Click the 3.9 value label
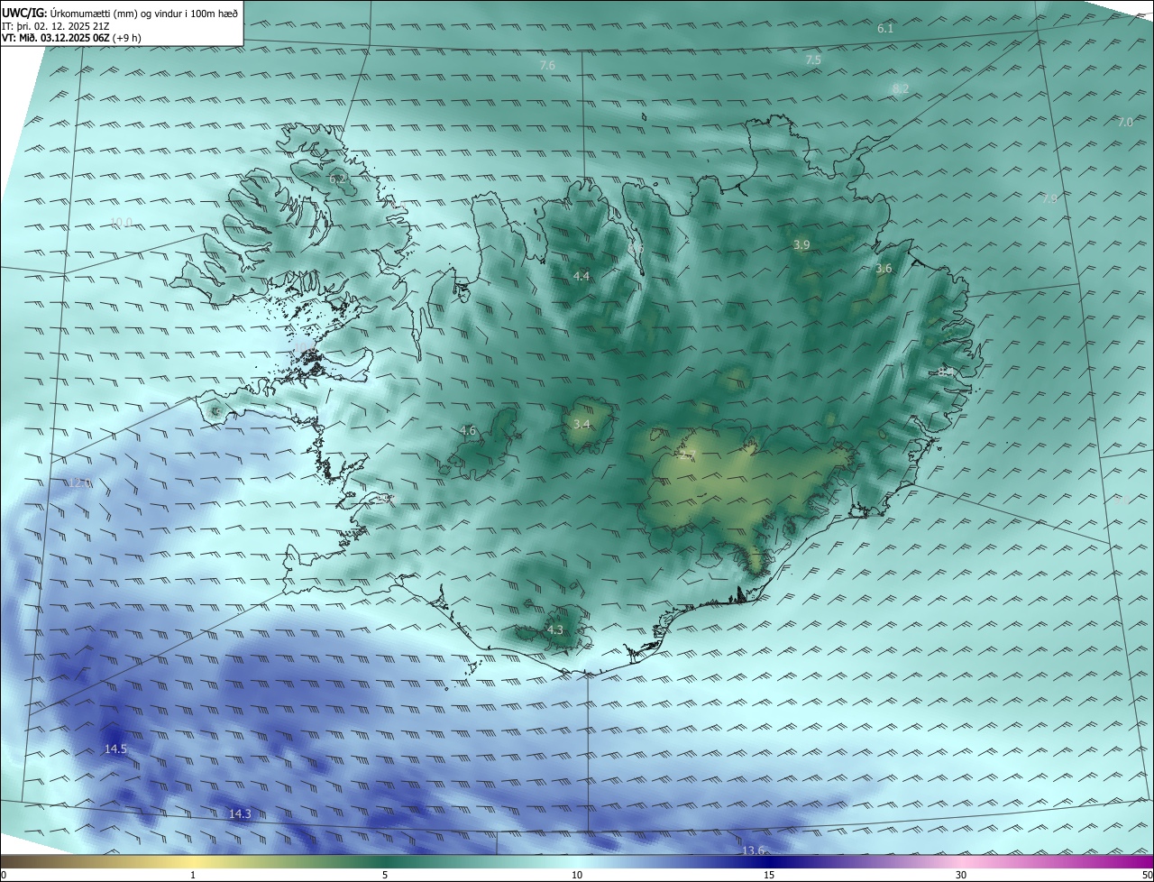The width and height of the screenshot is (1154, 882). tap(801, 245)
